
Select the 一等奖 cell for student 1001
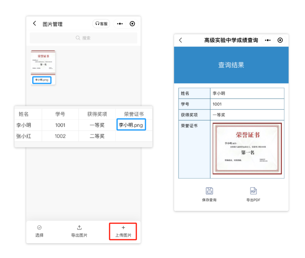(x=97, y=125)
